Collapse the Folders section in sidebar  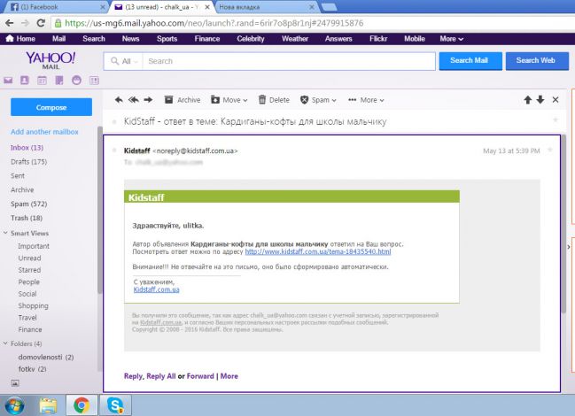(5, 343)
